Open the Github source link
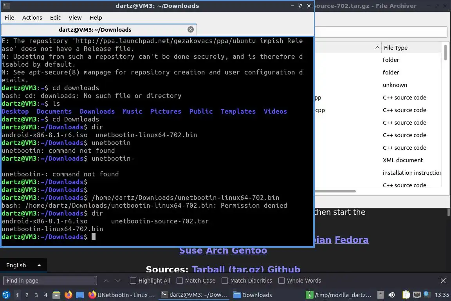Viewport: 451px width, 301px height. 283,269
